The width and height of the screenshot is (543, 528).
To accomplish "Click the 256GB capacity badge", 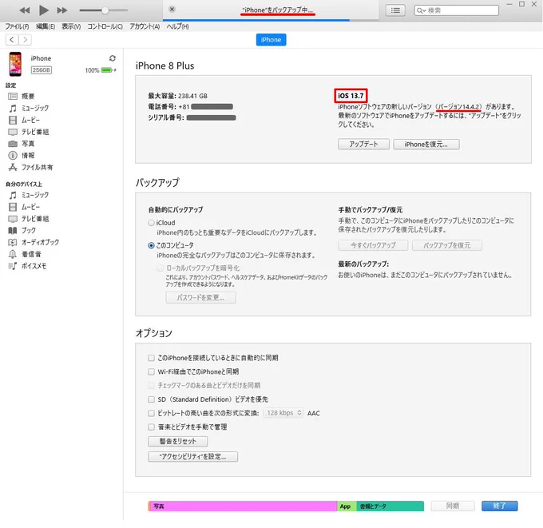I will point(42,70).
